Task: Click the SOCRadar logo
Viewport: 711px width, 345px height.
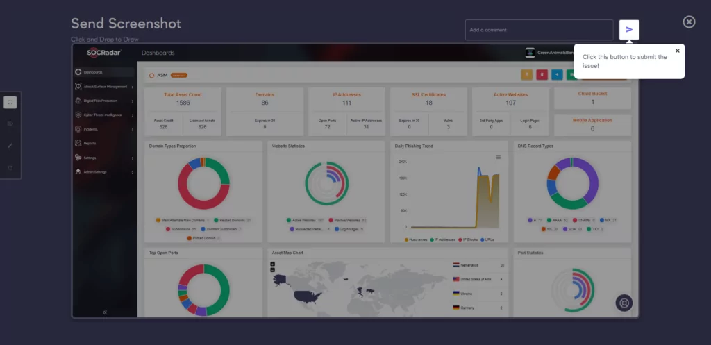Action: click(x=105, y=53)
